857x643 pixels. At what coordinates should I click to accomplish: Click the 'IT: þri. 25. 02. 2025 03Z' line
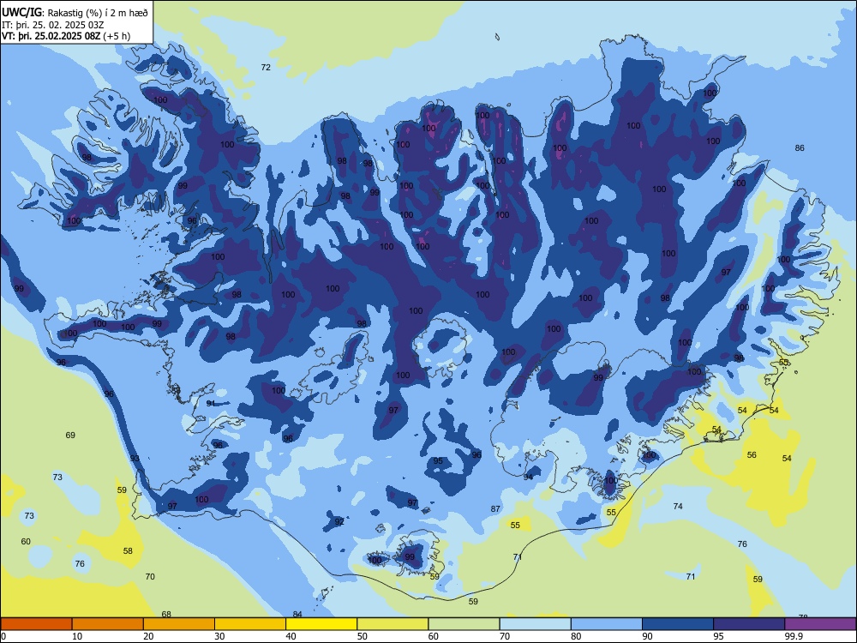pos(53,25)
